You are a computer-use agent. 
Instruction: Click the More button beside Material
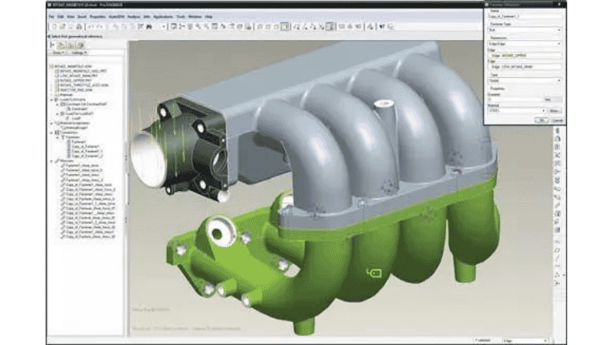(x=555, y=111)
